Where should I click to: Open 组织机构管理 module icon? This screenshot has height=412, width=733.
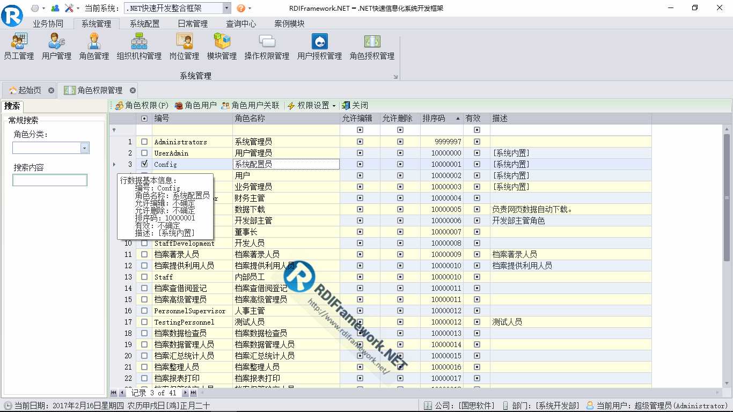pyautogui.click(x=139, y=47)
